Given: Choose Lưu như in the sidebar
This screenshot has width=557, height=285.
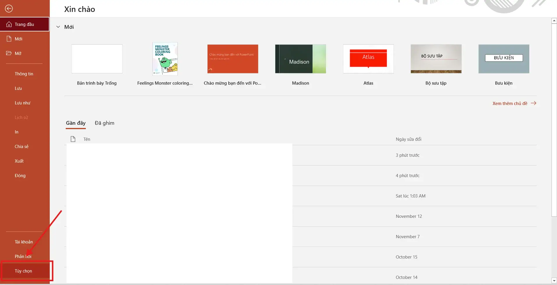Looking at the screenshot, I should coord(22,103).
